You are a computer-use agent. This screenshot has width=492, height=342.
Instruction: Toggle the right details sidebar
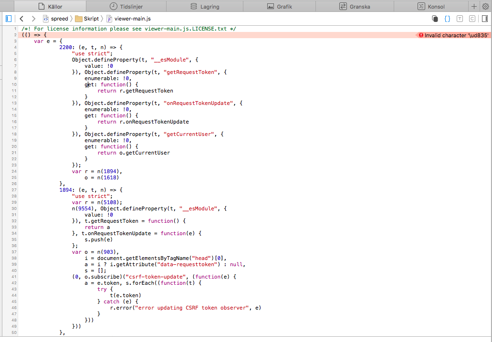(485, 19)
